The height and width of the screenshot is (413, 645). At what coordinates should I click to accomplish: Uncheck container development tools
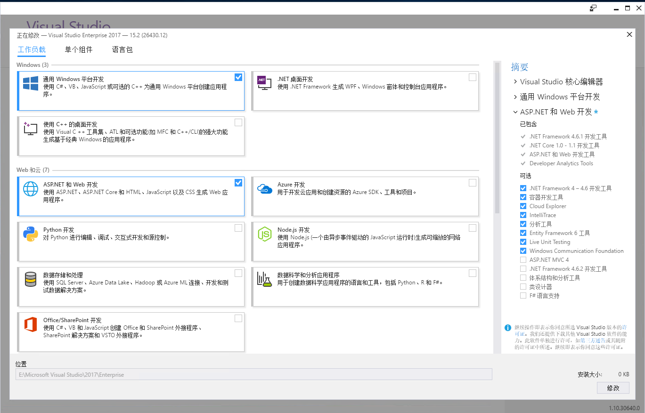click(x=523, y=197)
